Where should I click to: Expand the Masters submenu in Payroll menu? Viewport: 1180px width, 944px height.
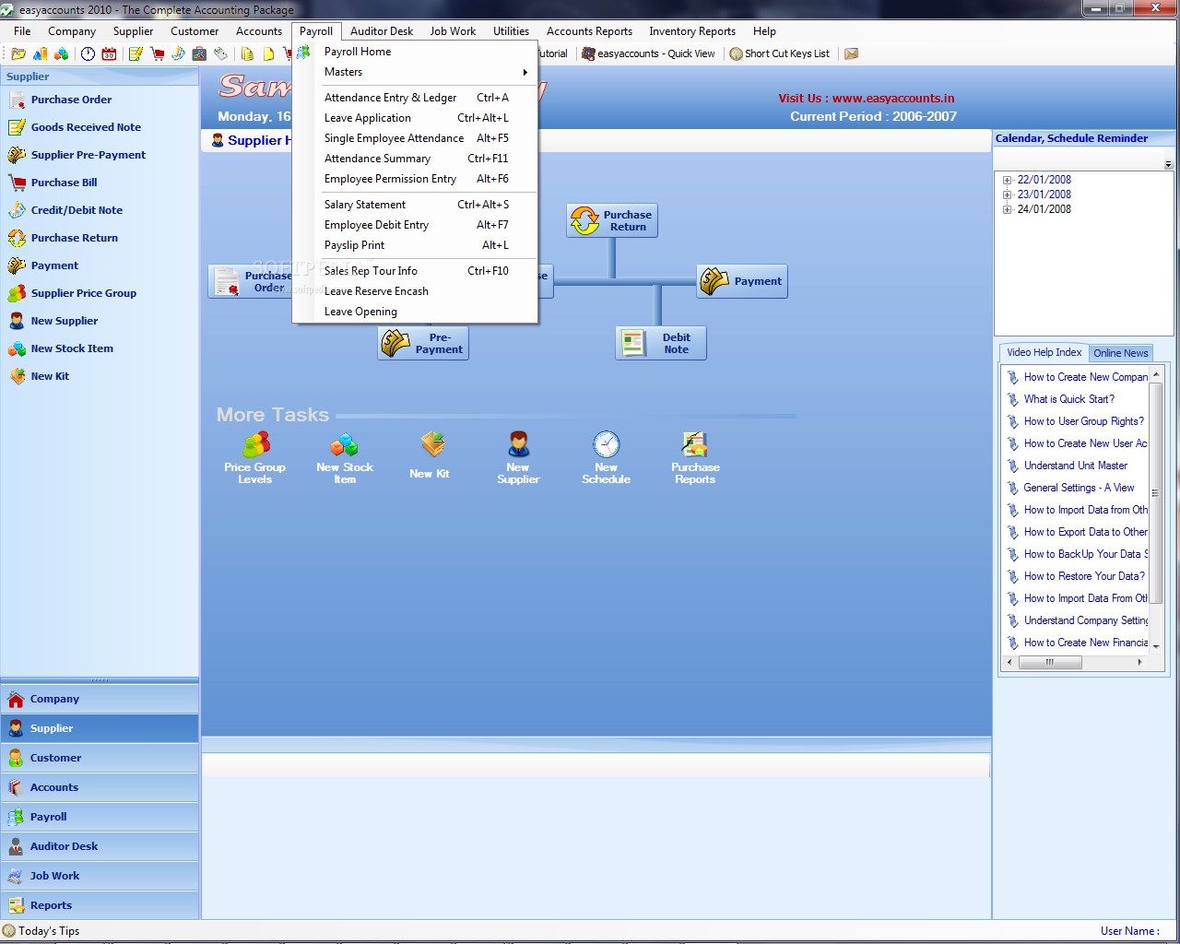click(415, 72)
